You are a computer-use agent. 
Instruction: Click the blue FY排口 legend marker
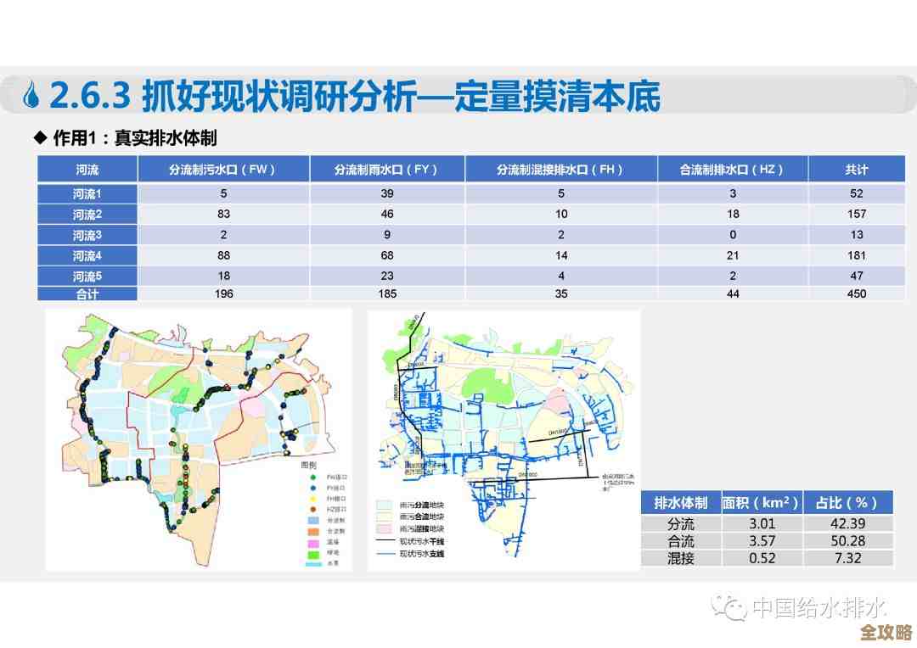coord(312,488)
